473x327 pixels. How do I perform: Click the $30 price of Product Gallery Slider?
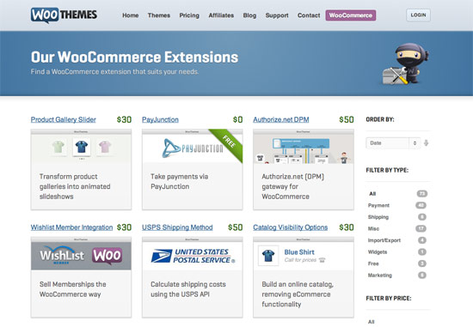pyautogui.click(x=124, y=119)
